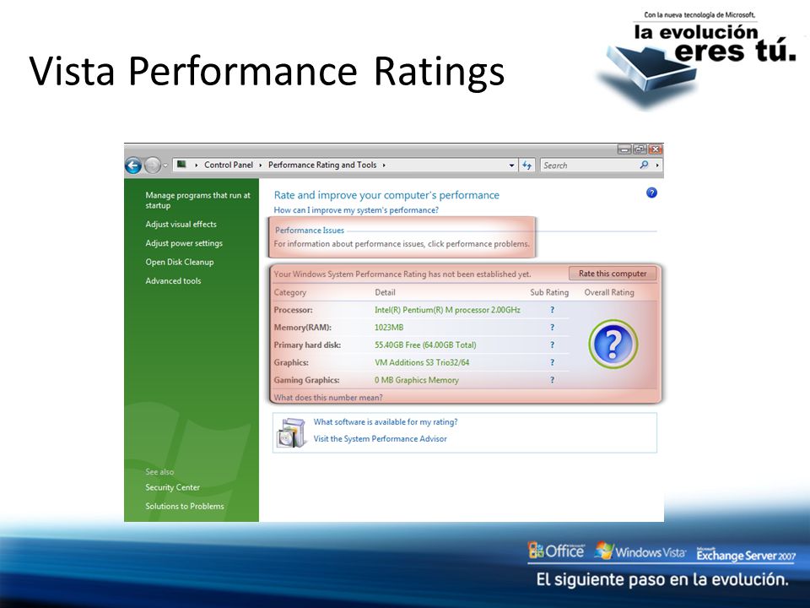Click 0 MB Graphics Memory text

(x=416, y=380)
